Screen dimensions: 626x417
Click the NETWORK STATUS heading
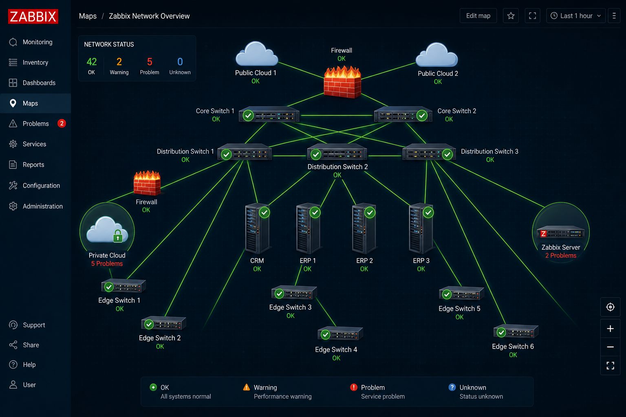pos(109,44)
